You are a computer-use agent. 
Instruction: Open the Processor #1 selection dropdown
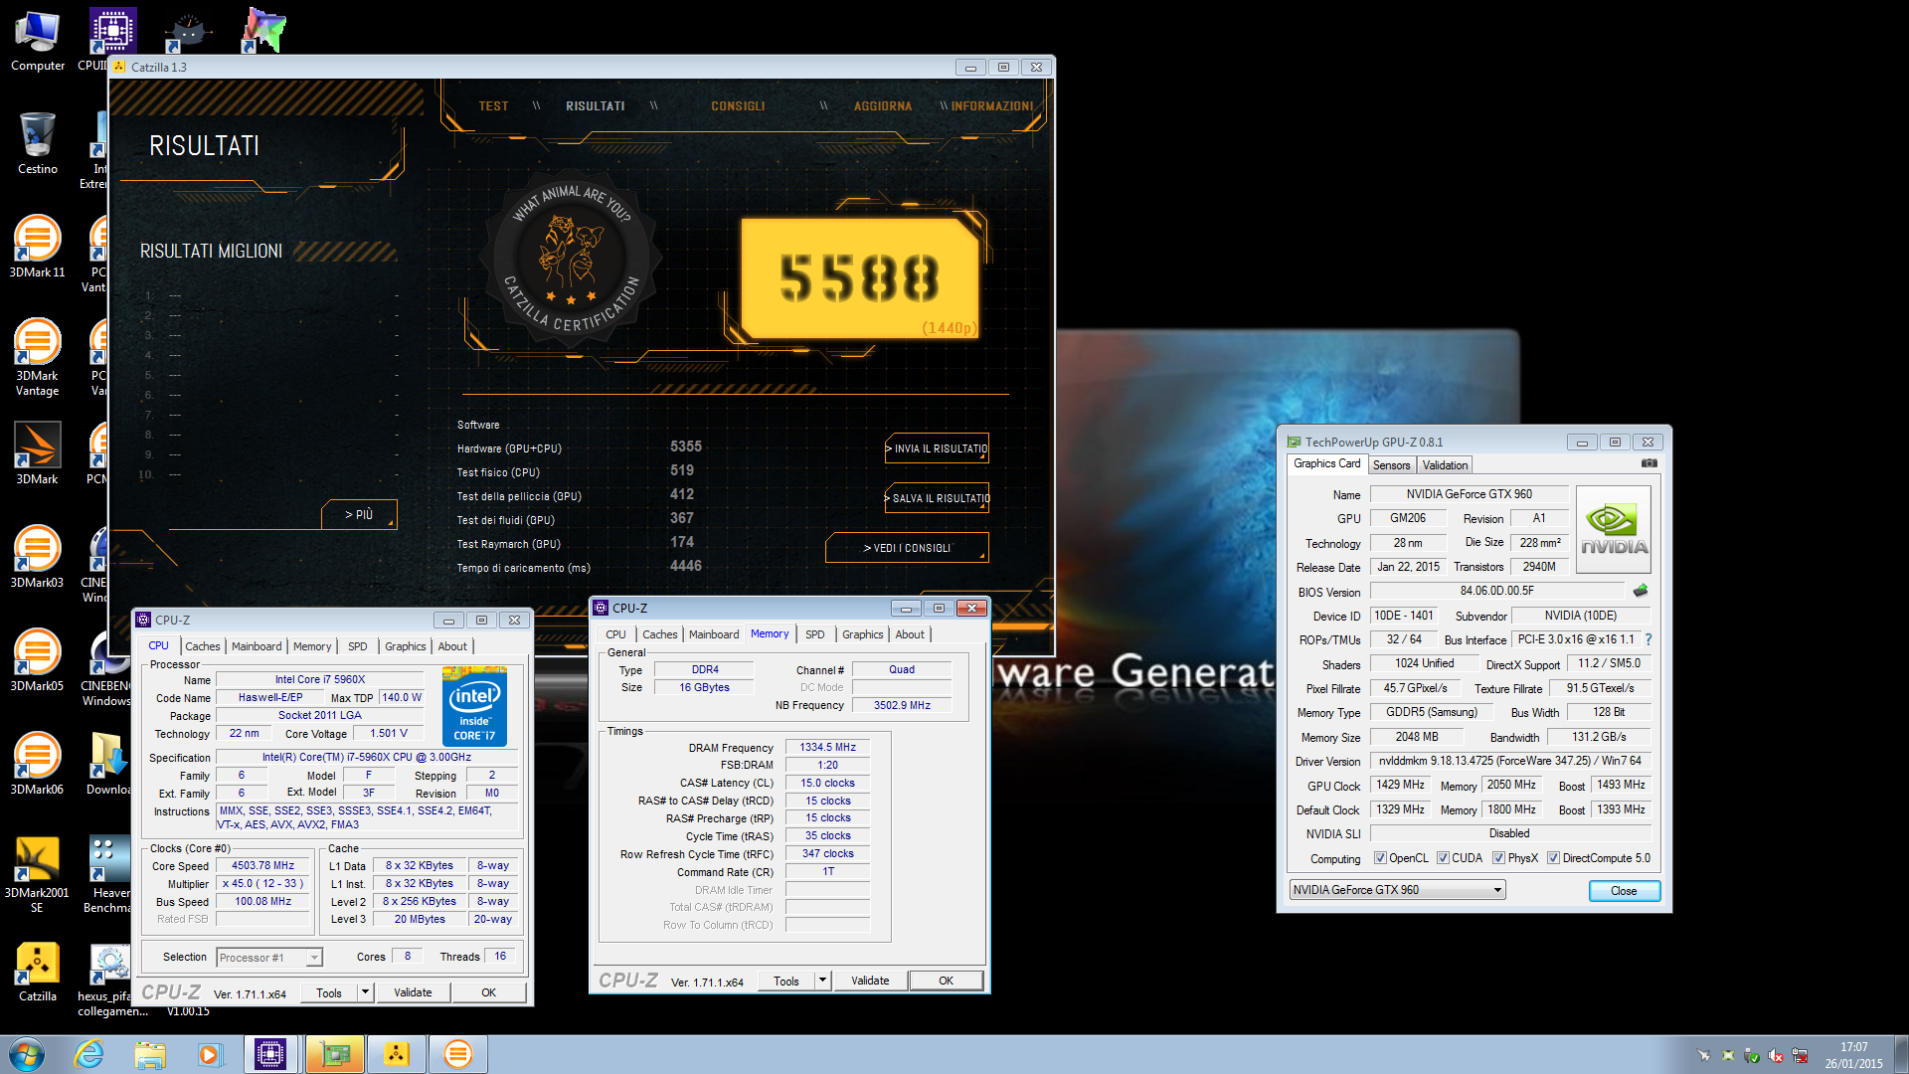pos(269,958)
